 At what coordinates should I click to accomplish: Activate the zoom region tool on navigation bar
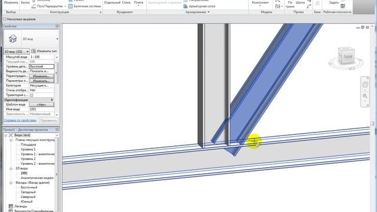click(365, 96)
